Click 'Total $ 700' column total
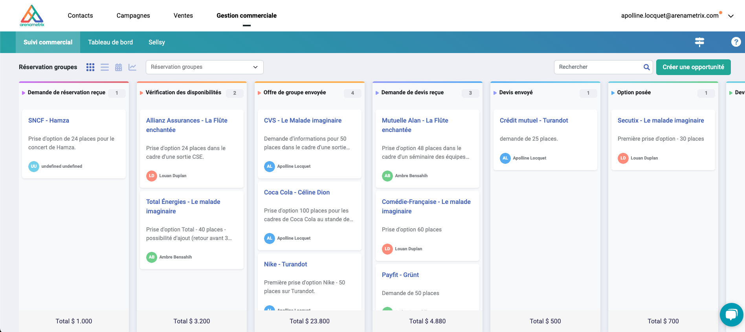Image resolution: width=745 pixels, height=332 pixels. pyautogui.click(x=663, y=321)
